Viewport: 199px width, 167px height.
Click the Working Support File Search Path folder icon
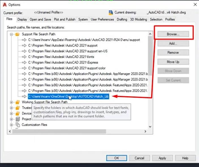tap(18, 102)
